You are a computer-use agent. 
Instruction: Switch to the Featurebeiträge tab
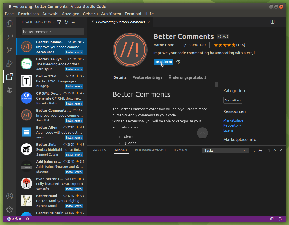(x=148, y=77)
